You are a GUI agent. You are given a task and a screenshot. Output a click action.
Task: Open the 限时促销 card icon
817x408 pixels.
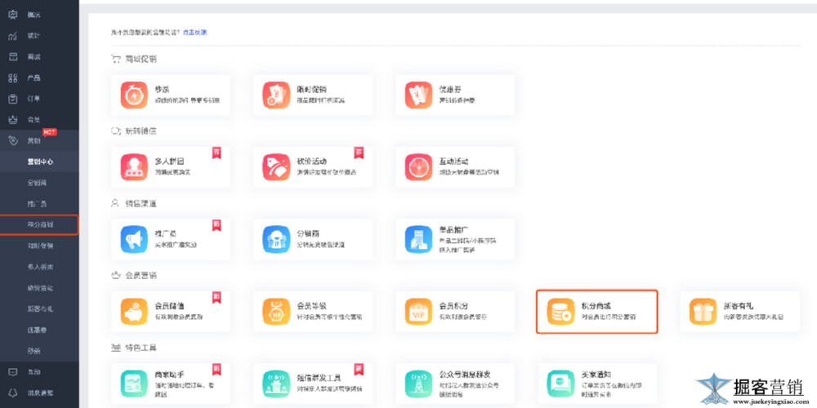click(275, 95)
